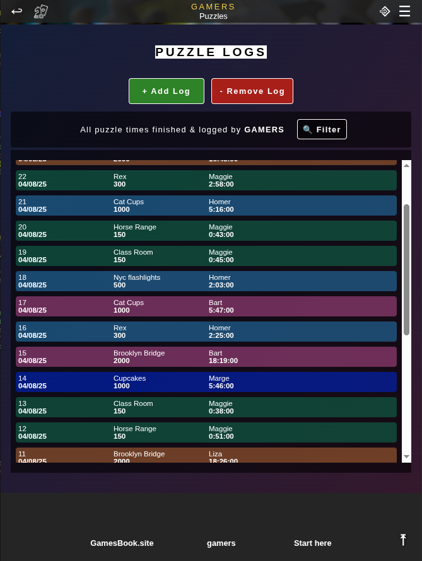Select log 21 Cat Cups by Homer
422x561 pixels.
click(x=206, y=205)
